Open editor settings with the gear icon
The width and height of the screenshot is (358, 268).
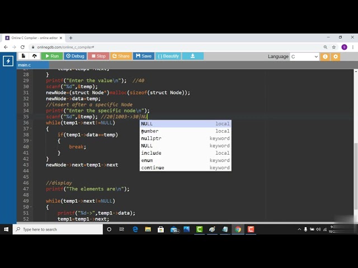[336, 56]
